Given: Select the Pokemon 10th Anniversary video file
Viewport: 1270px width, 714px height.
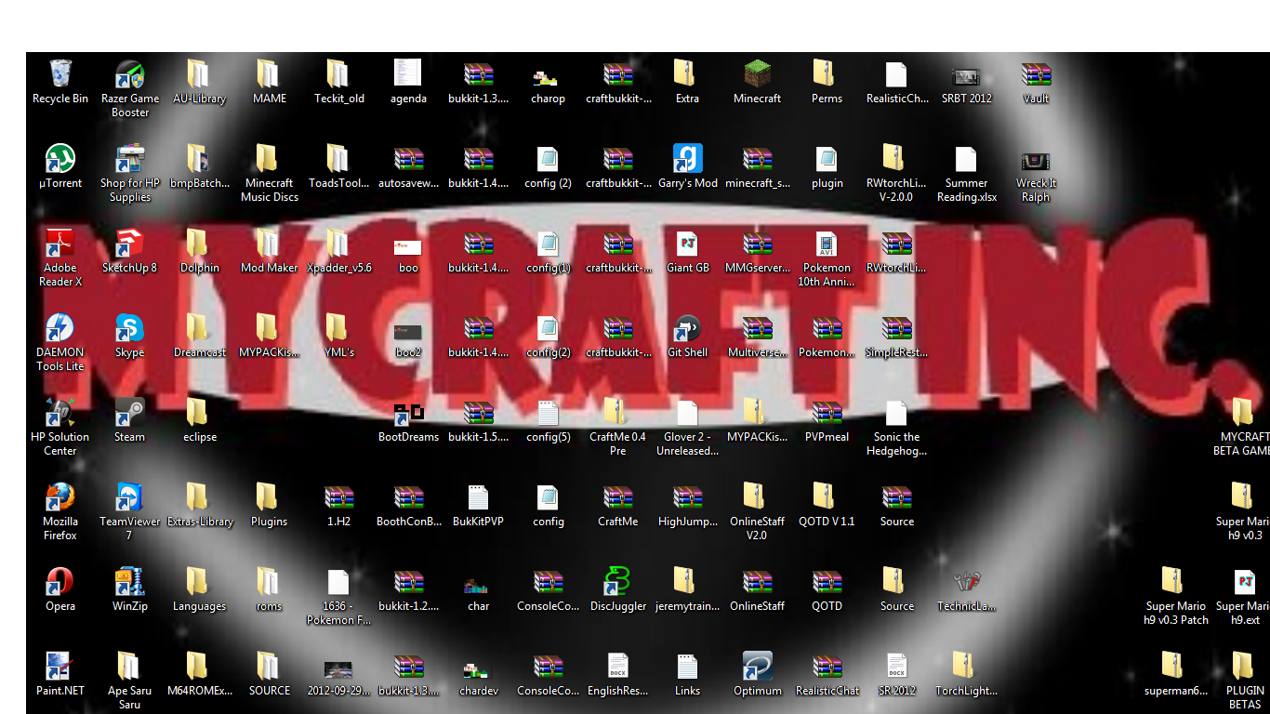Looking at the screenshot, I should click(x=827, y=244).
